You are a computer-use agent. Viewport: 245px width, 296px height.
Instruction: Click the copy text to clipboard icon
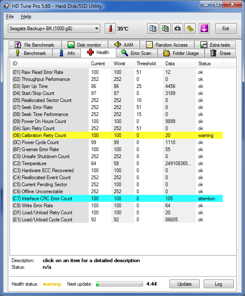[x=153, y=29]
